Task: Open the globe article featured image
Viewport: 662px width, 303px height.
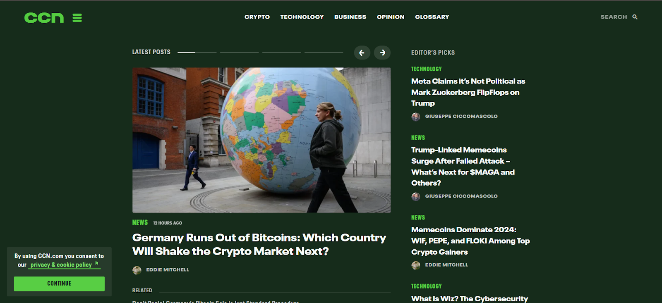Action: coord(261,140)
